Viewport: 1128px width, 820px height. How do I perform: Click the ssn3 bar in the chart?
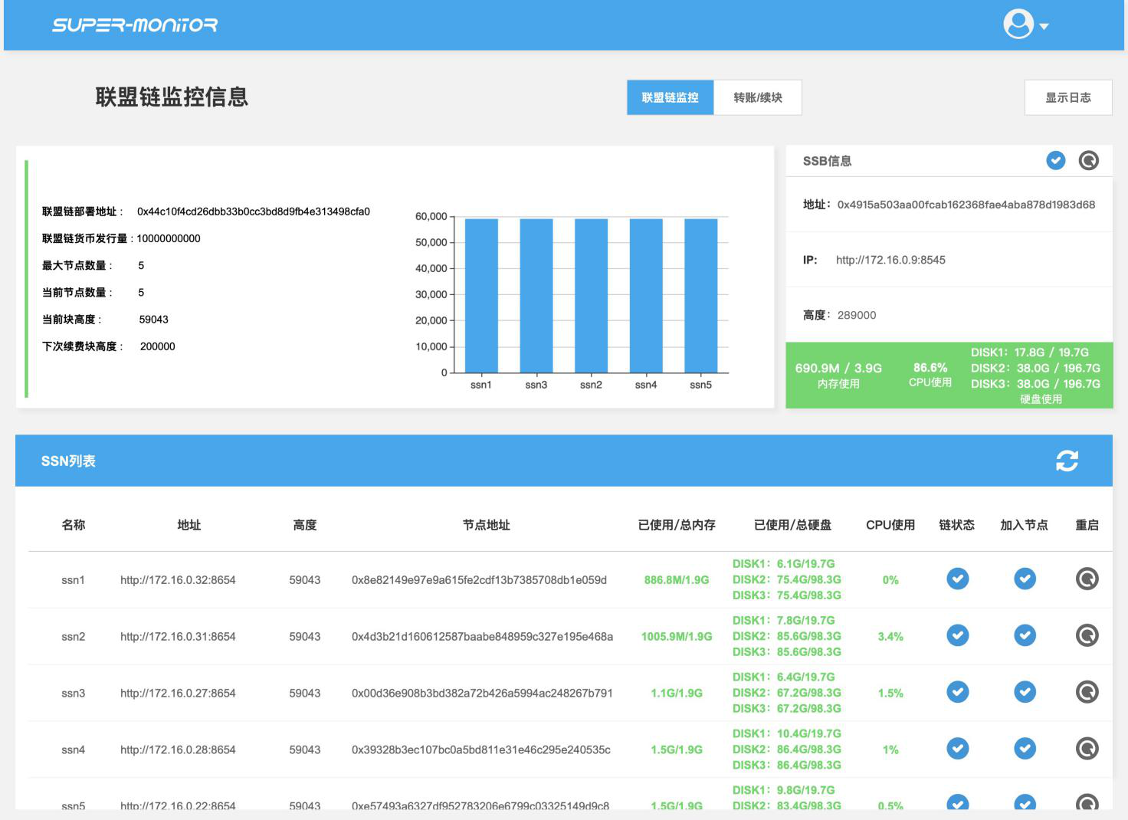coord(536,295)
